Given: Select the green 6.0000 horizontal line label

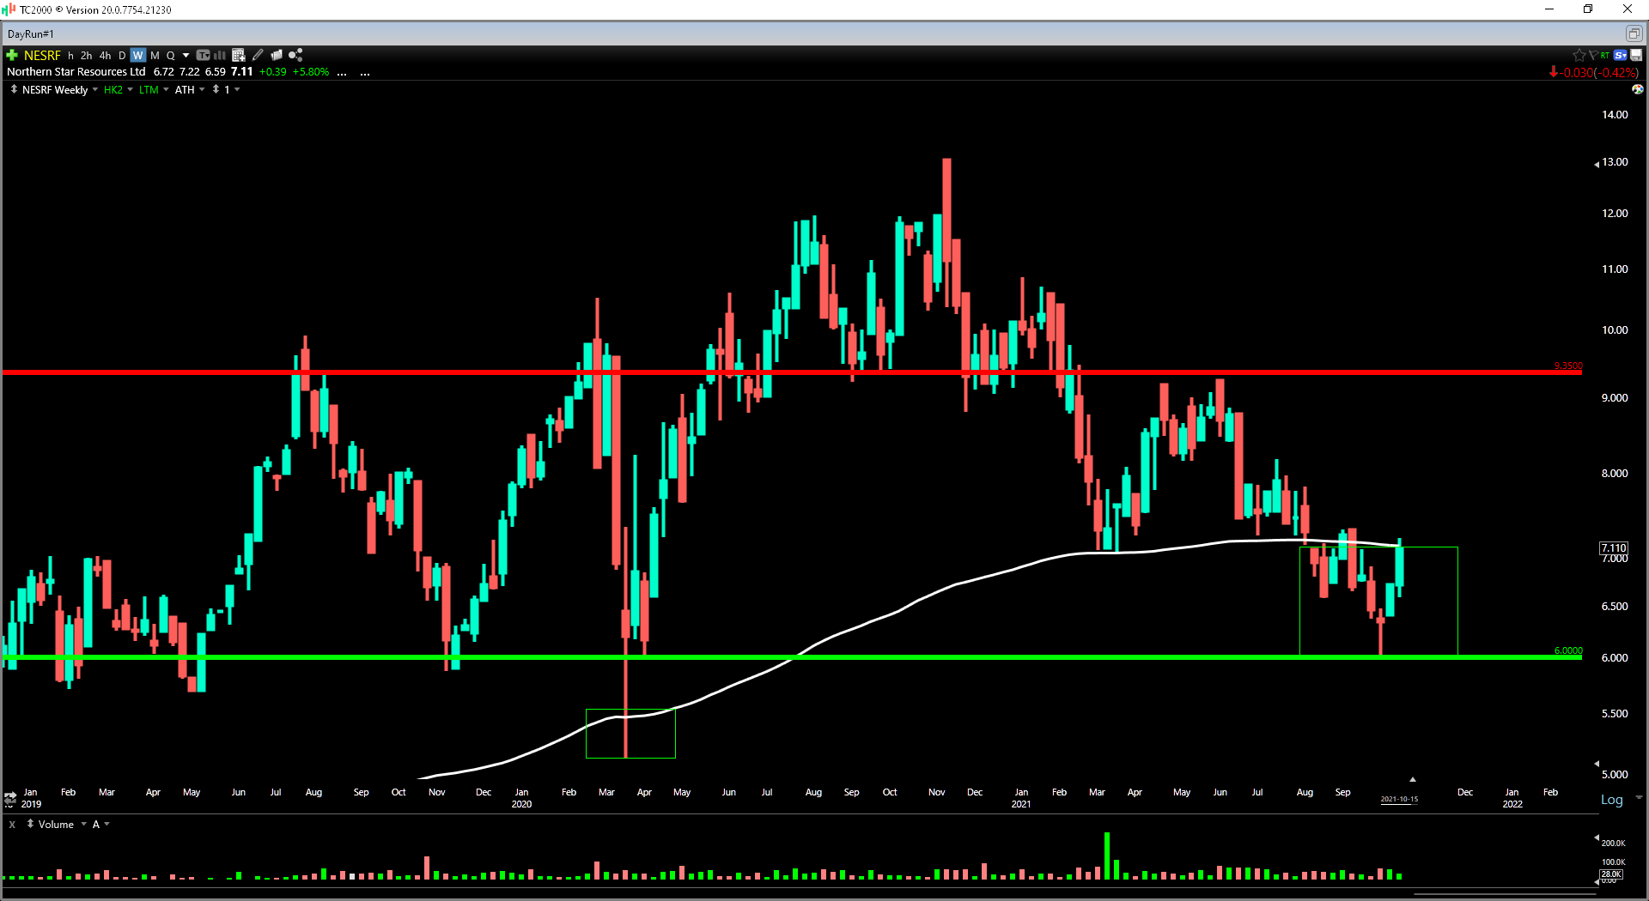Looking at the screenshot, I should (1568, 650).
